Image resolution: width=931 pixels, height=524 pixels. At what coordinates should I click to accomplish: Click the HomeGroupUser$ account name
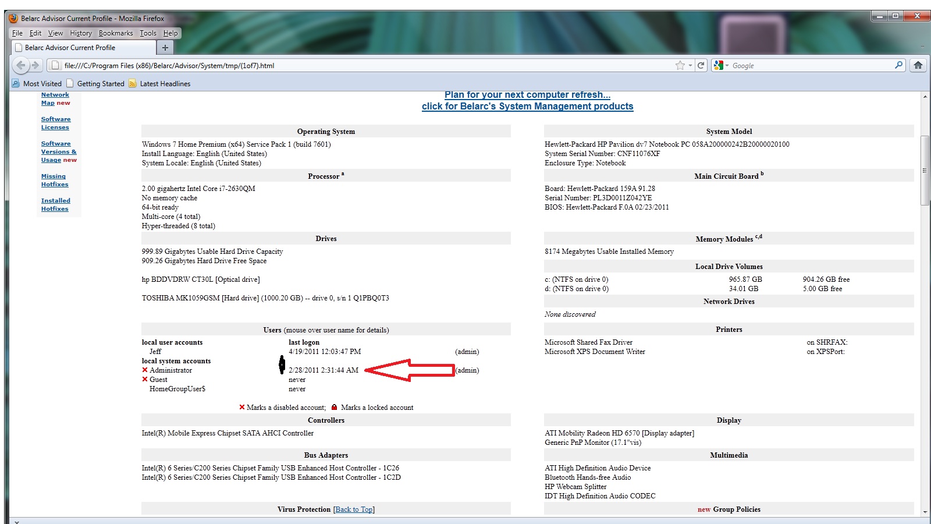click(177, 388)
